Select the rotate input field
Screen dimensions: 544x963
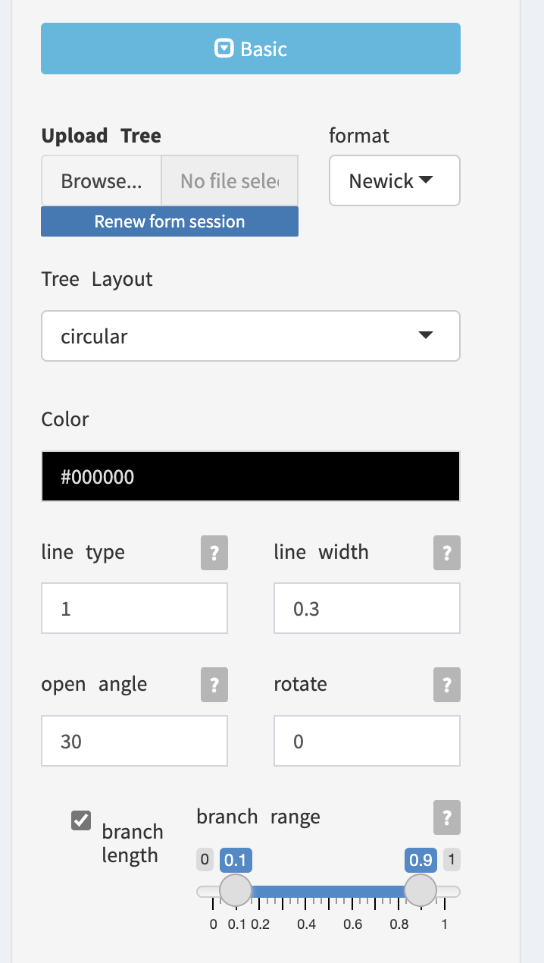(367, 741)
